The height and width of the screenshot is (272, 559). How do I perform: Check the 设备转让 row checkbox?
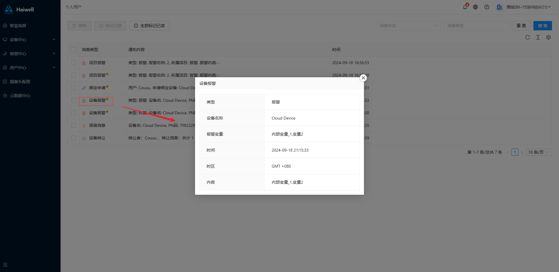[74, 138]
